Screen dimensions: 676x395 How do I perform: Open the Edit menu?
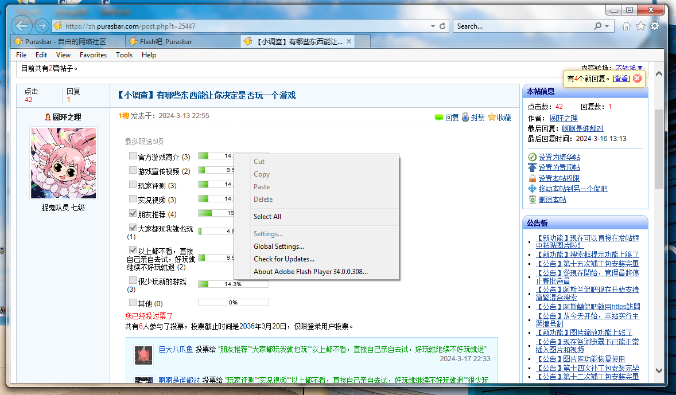(x=41, y=54)
